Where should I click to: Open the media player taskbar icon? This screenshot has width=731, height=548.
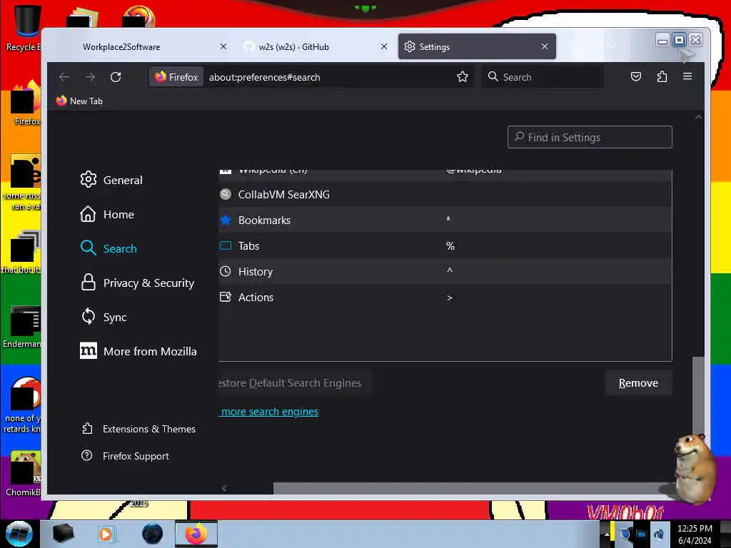click(x=106, y=534)
